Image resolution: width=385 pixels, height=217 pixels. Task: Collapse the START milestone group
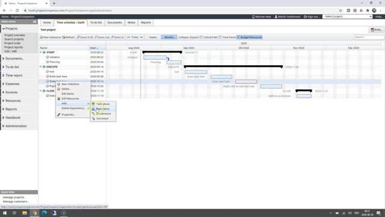click(x=41, y=52)
